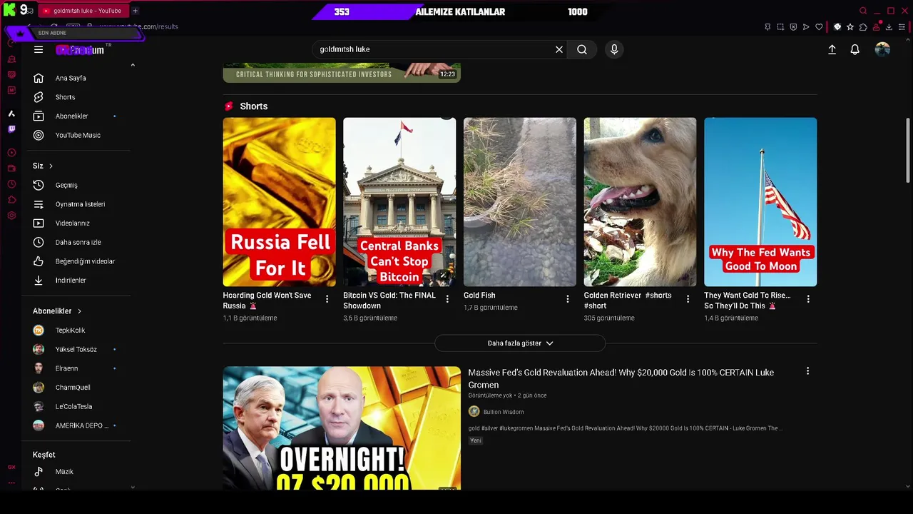Open options for Golden Retriever short
Image resolution: width=913 pixels, height=514 pixels.
click(688, 299)
